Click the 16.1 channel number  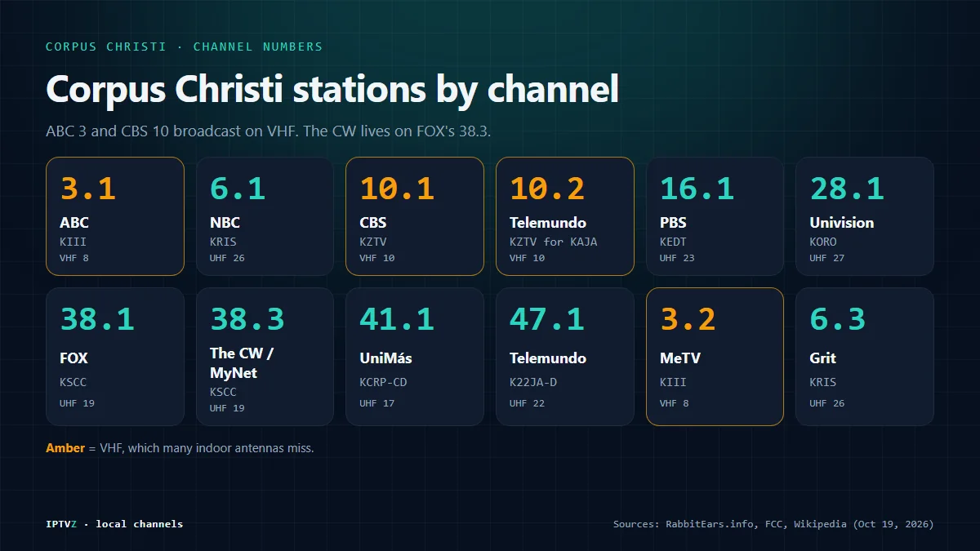[697, 189]
